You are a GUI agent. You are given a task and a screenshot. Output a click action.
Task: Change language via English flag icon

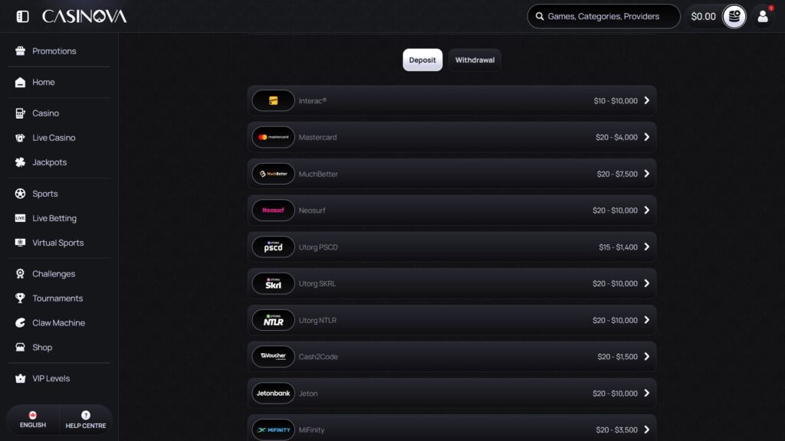(32, 415)
